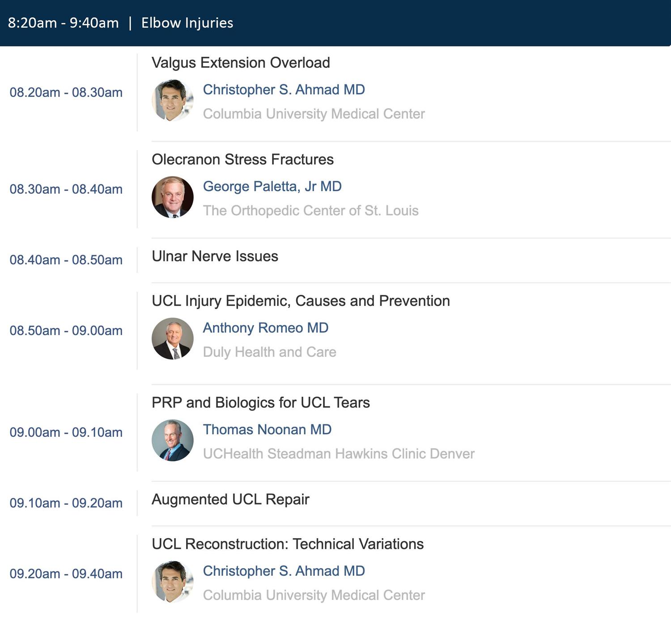Click Christopher S. Ahmad MD under UCL Reconstruction
Image resolution: width=671 pixels, height=620 pixels.
pyautogui.click(x=284, y=571)
